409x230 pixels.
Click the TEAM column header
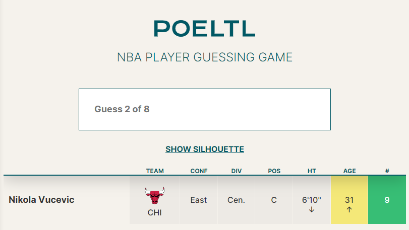click(x=155, y=171)
